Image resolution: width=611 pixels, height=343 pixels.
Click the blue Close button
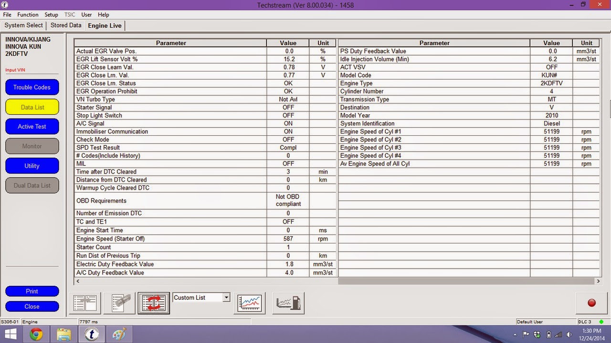coord(32,306)
